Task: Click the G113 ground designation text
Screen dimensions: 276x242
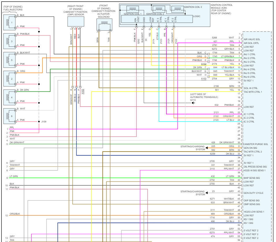Action: coord(193,100)
